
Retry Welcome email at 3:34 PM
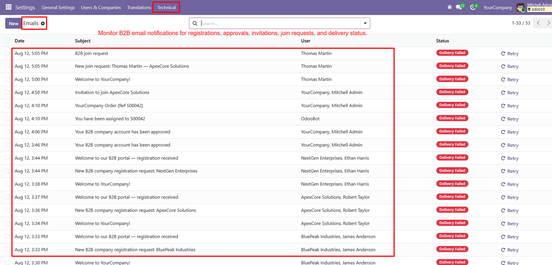[510, 224]
